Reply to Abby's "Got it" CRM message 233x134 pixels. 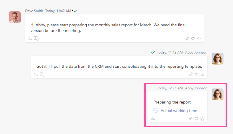coord(35,74)
